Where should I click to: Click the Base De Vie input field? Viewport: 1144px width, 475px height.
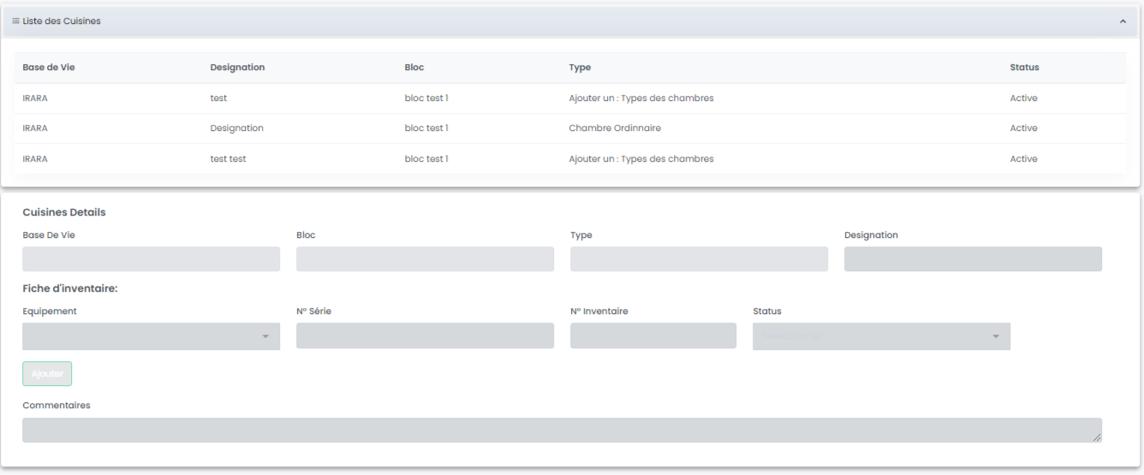151,259
